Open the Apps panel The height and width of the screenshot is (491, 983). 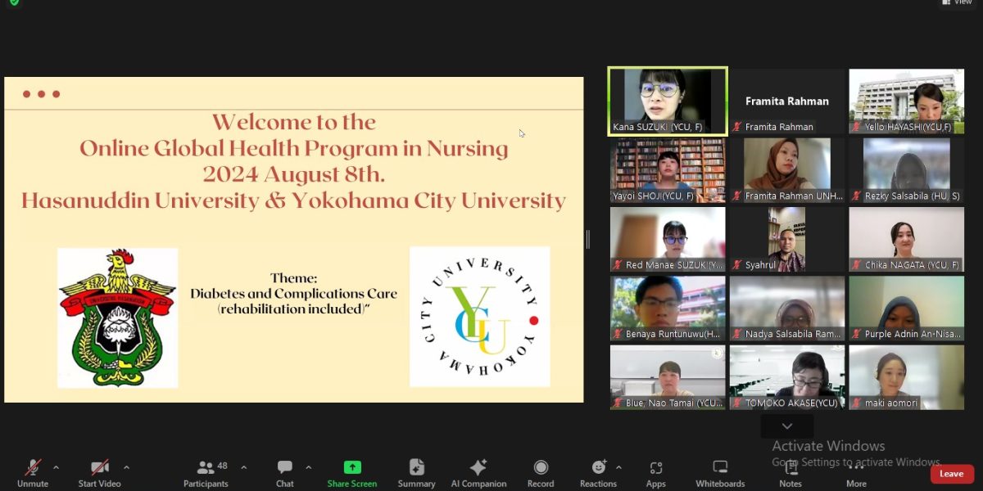pyautogui.click(x=655, y=472)
